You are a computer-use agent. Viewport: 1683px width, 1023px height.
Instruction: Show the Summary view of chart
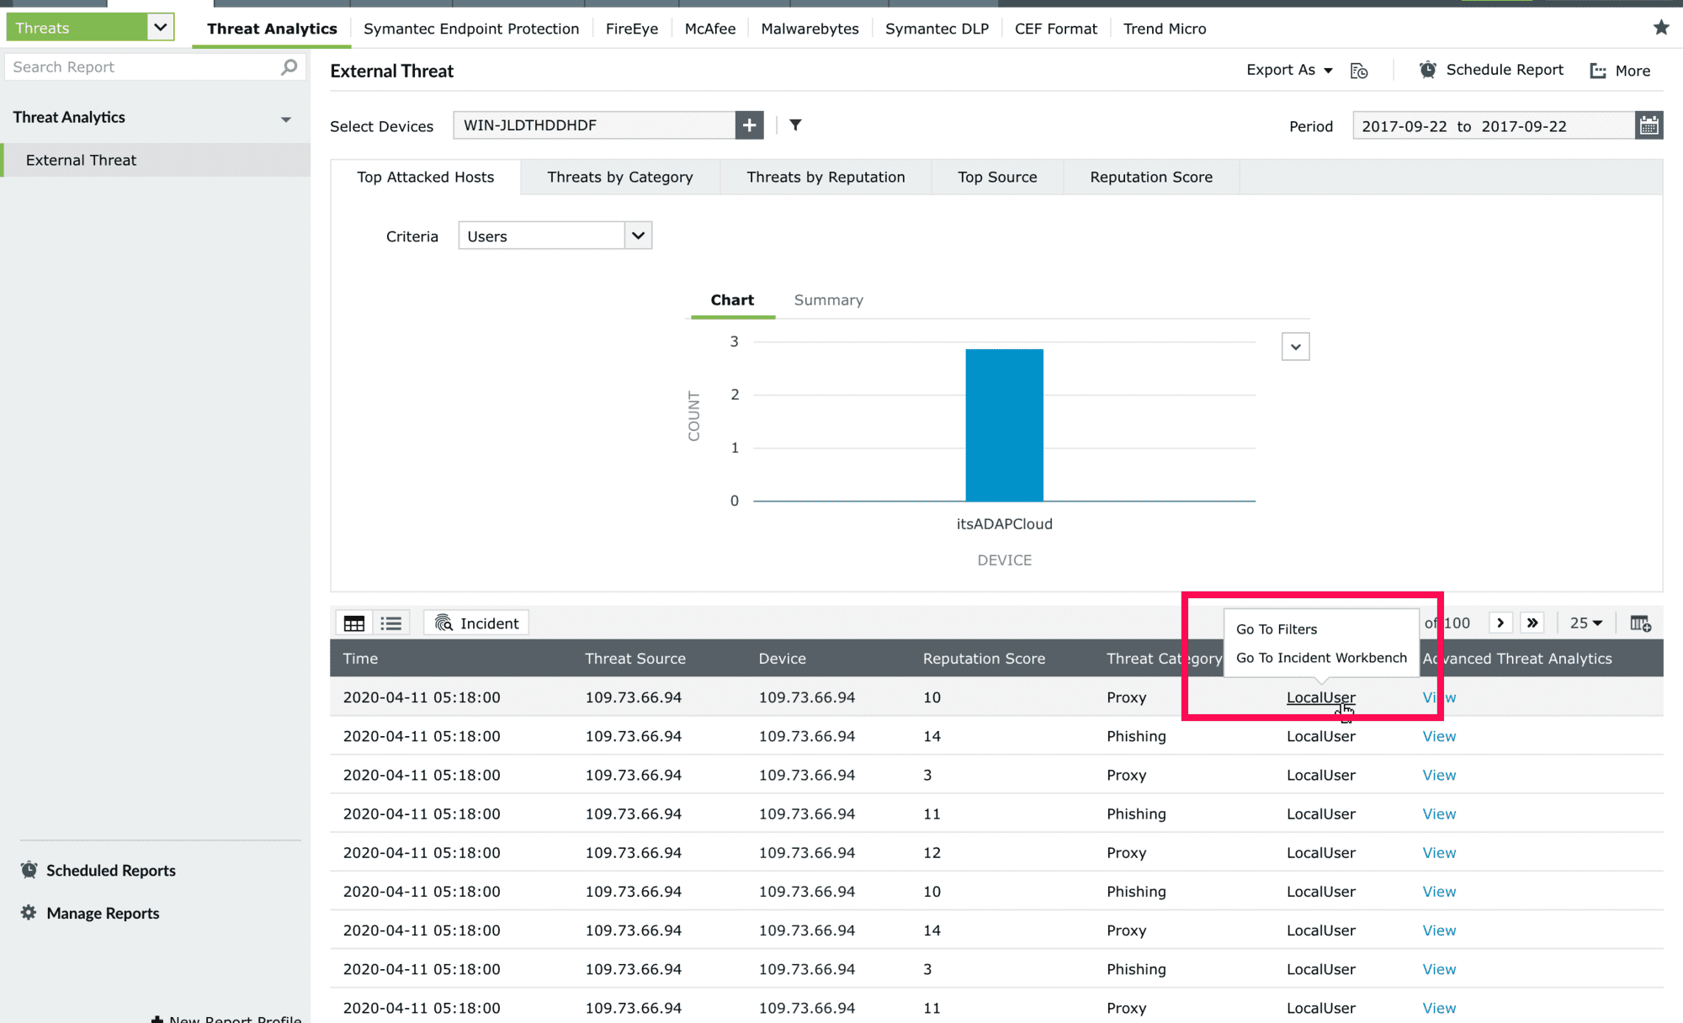click(x=828, y=300)
